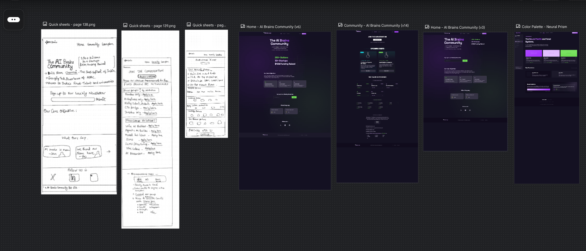Click sketched LinkedIn icon in page 138 sketch
Viewport: 586px width, 251px height.
(74, 177)
